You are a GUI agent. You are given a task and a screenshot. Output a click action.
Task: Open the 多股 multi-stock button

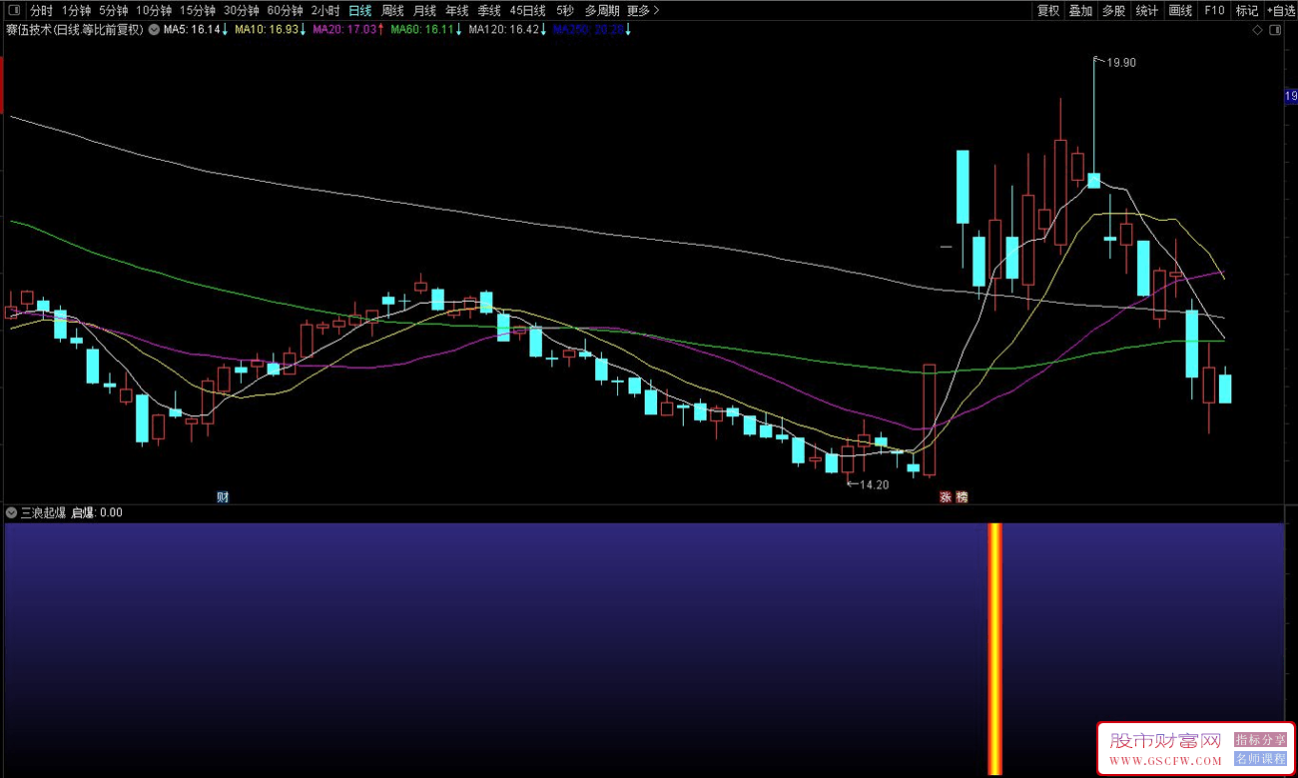point(1114,10)
